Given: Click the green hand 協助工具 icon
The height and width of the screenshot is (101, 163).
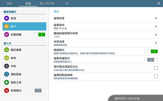Looking at the screenshot, I should (7, 82).
